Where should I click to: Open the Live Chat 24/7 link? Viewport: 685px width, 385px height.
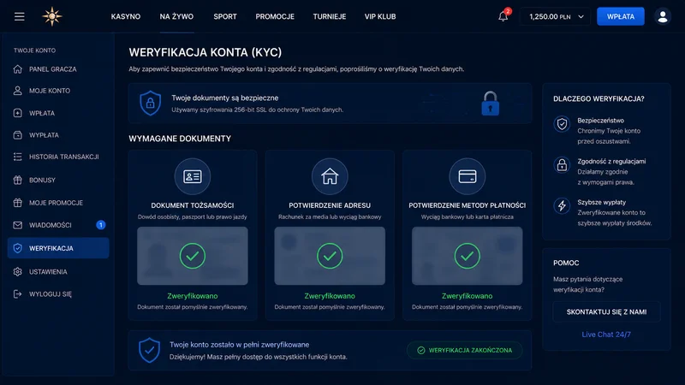606,335
